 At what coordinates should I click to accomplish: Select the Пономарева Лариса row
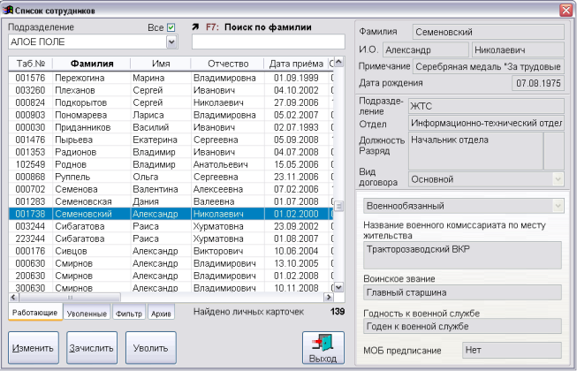(171, 115)
